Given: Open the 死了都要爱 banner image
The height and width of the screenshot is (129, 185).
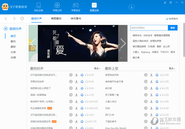Looking at the screenshot, I should [x=78, y=43].
